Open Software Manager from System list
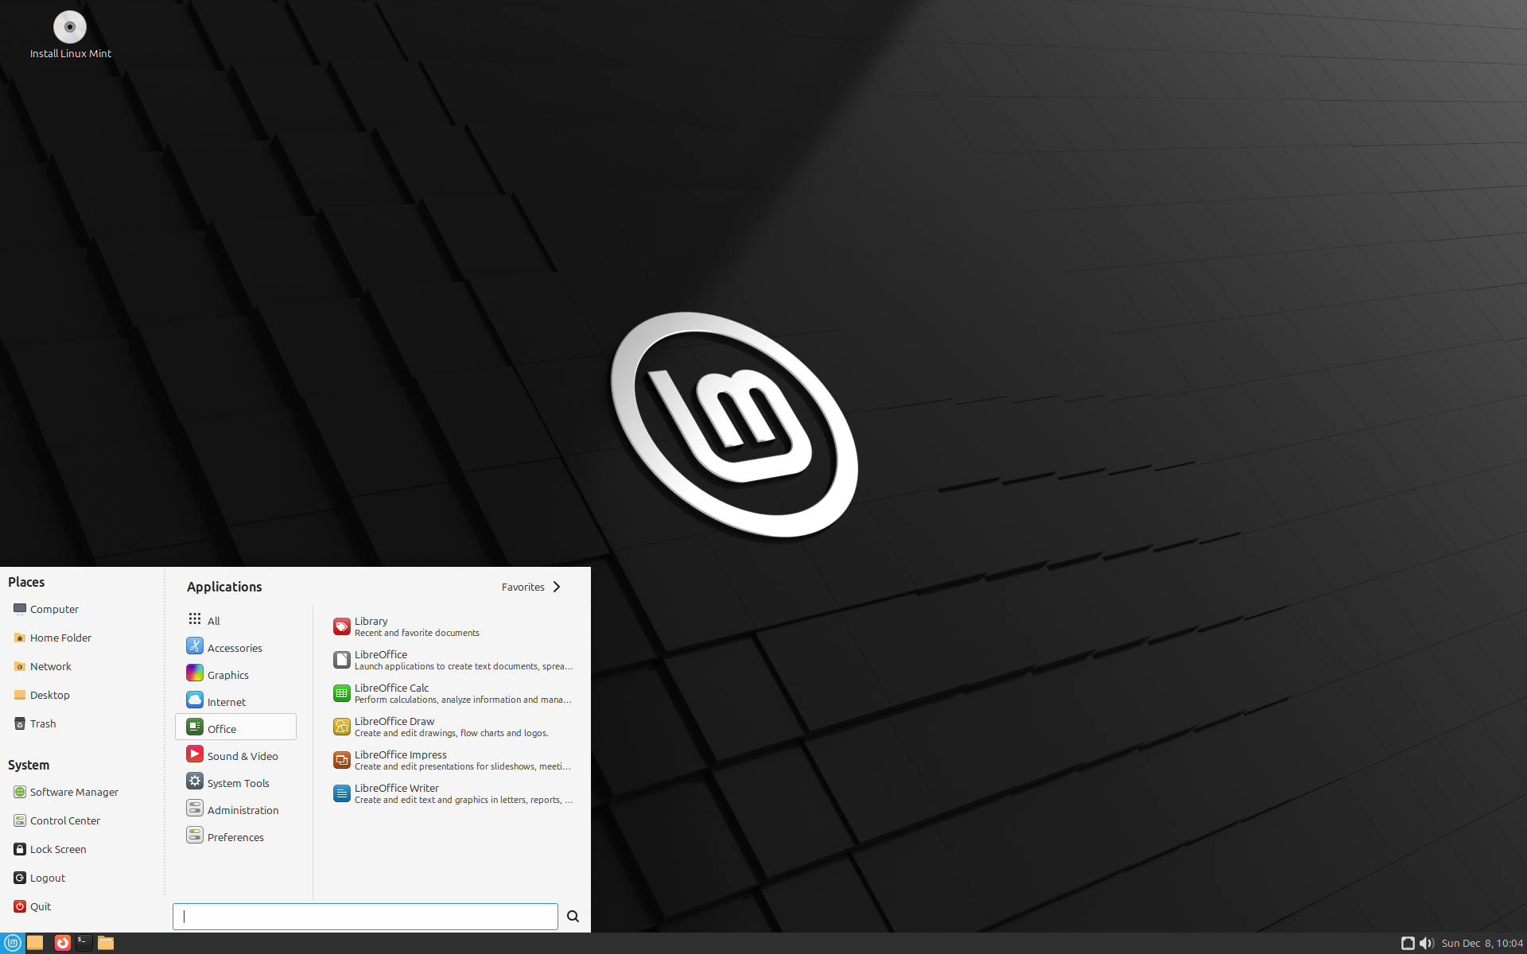Screen dimensions: 1527x954 pyautogui.click(x=73, y=792)
